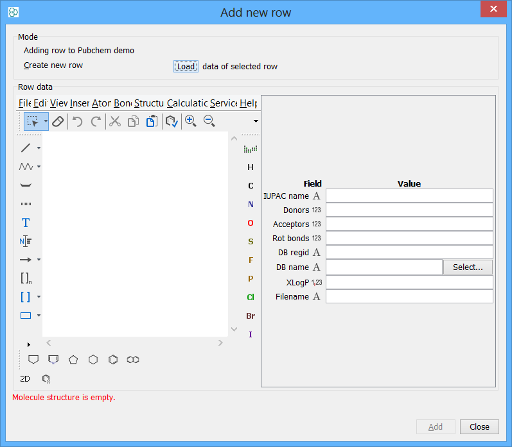The image size is (512, 447).
Task: Click the structure check icon with checkmark
Action: tap(171, 121)
